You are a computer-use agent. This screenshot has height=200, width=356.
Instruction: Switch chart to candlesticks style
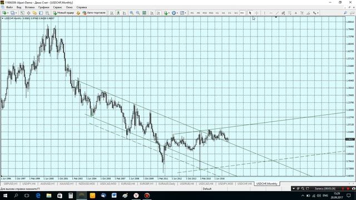click(118, 13)
